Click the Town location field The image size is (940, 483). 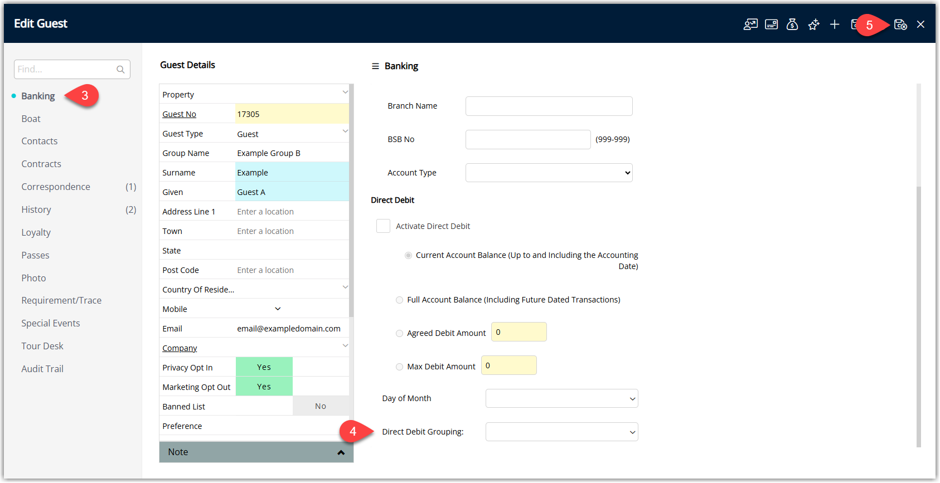[x=292, y=231]
